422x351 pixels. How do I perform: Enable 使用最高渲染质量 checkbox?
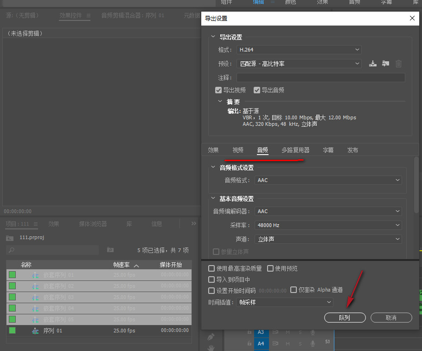(211, 268)
